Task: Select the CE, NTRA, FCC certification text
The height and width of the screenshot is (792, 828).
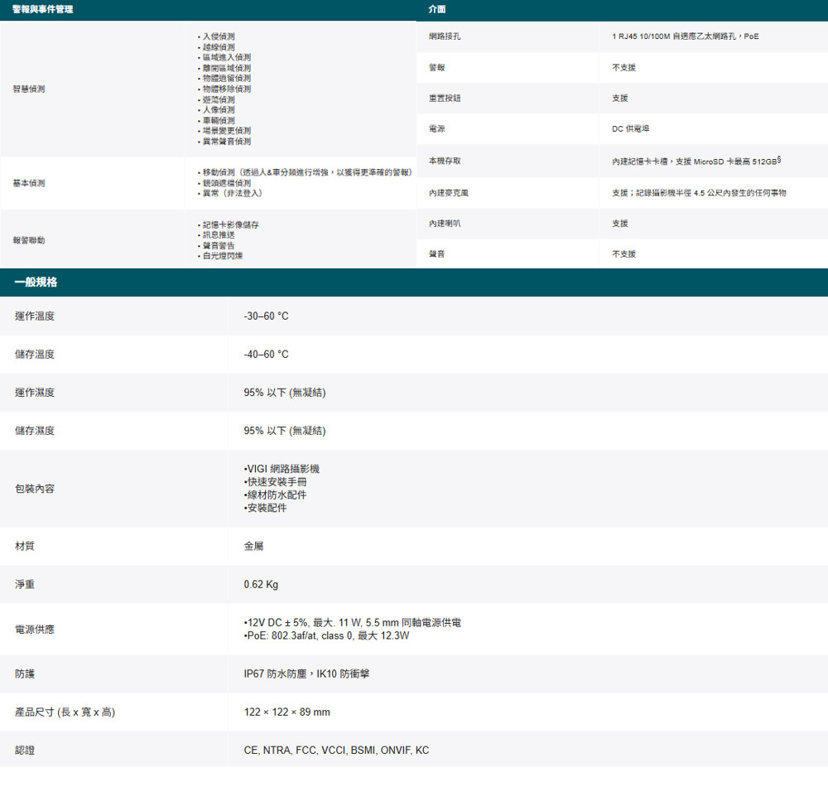Action: coord(336,751)
